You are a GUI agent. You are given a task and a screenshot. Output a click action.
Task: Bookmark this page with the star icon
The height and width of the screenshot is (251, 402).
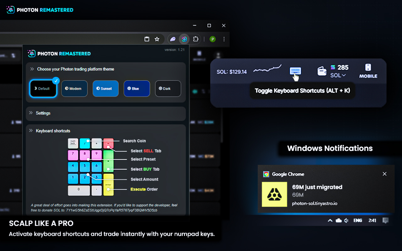click(x=157, y=39)
